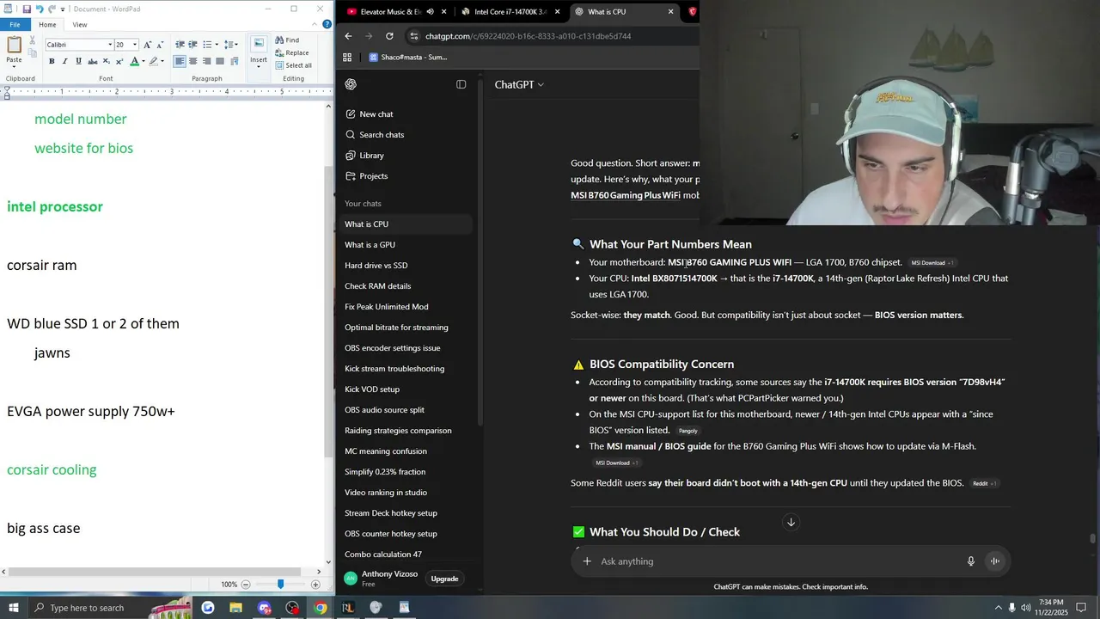Open the ChatGPT model selector dropdown
This screenshot has height=619, width=1100.
click(x=519, y=84)
